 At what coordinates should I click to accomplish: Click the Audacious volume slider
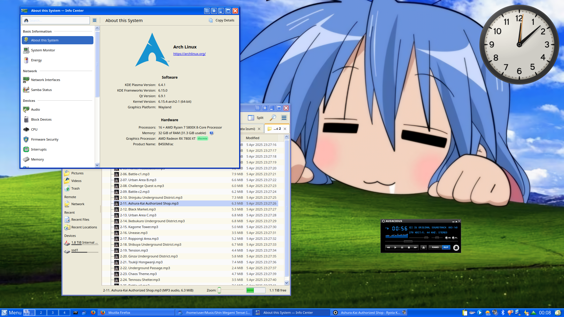(x=419, y=237)
